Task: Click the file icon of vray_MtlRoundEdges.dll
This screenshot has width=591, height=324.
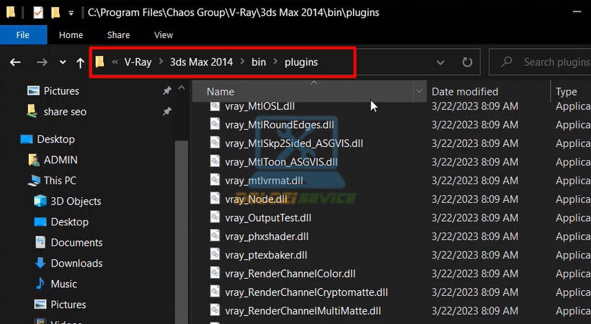Action: point(215,124)
